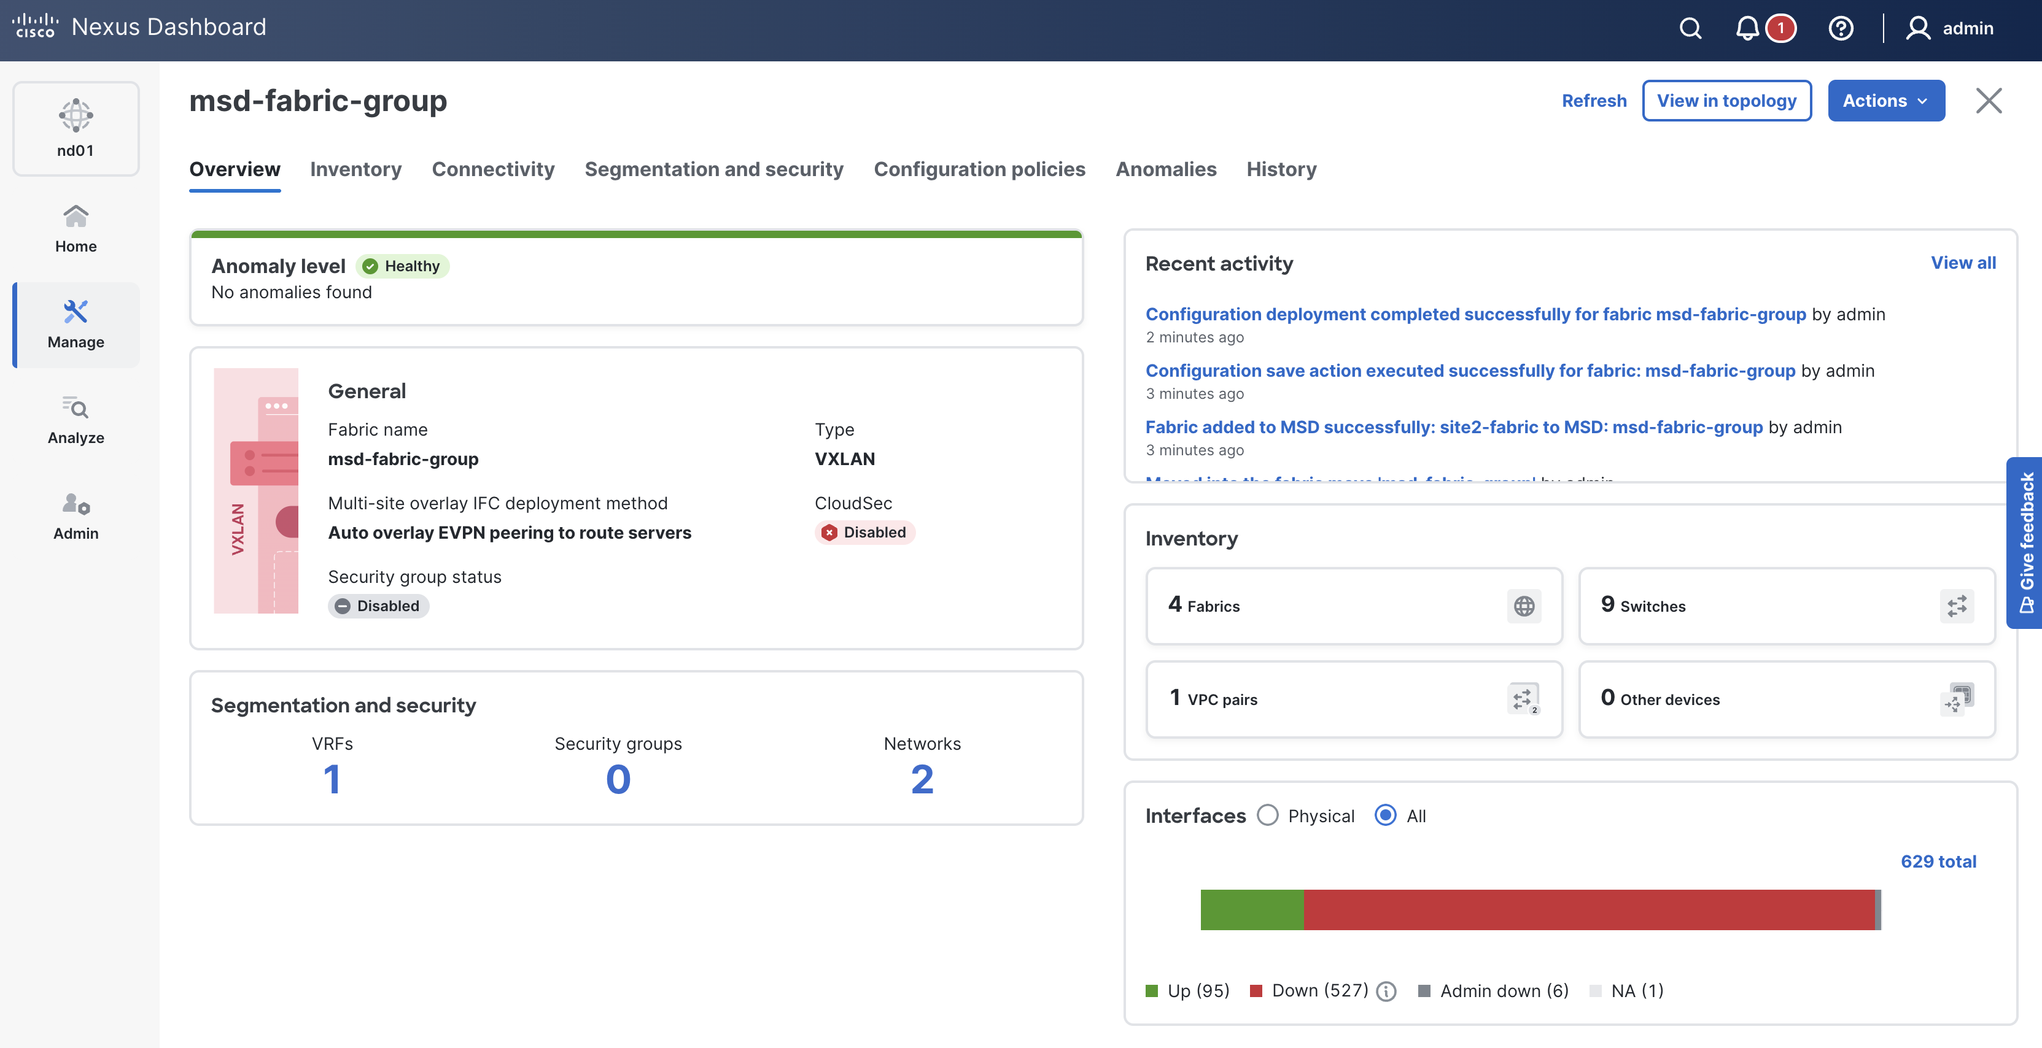Click View all recent activity link
Screen dimensions: 2042x1048
coord(1963,262)
